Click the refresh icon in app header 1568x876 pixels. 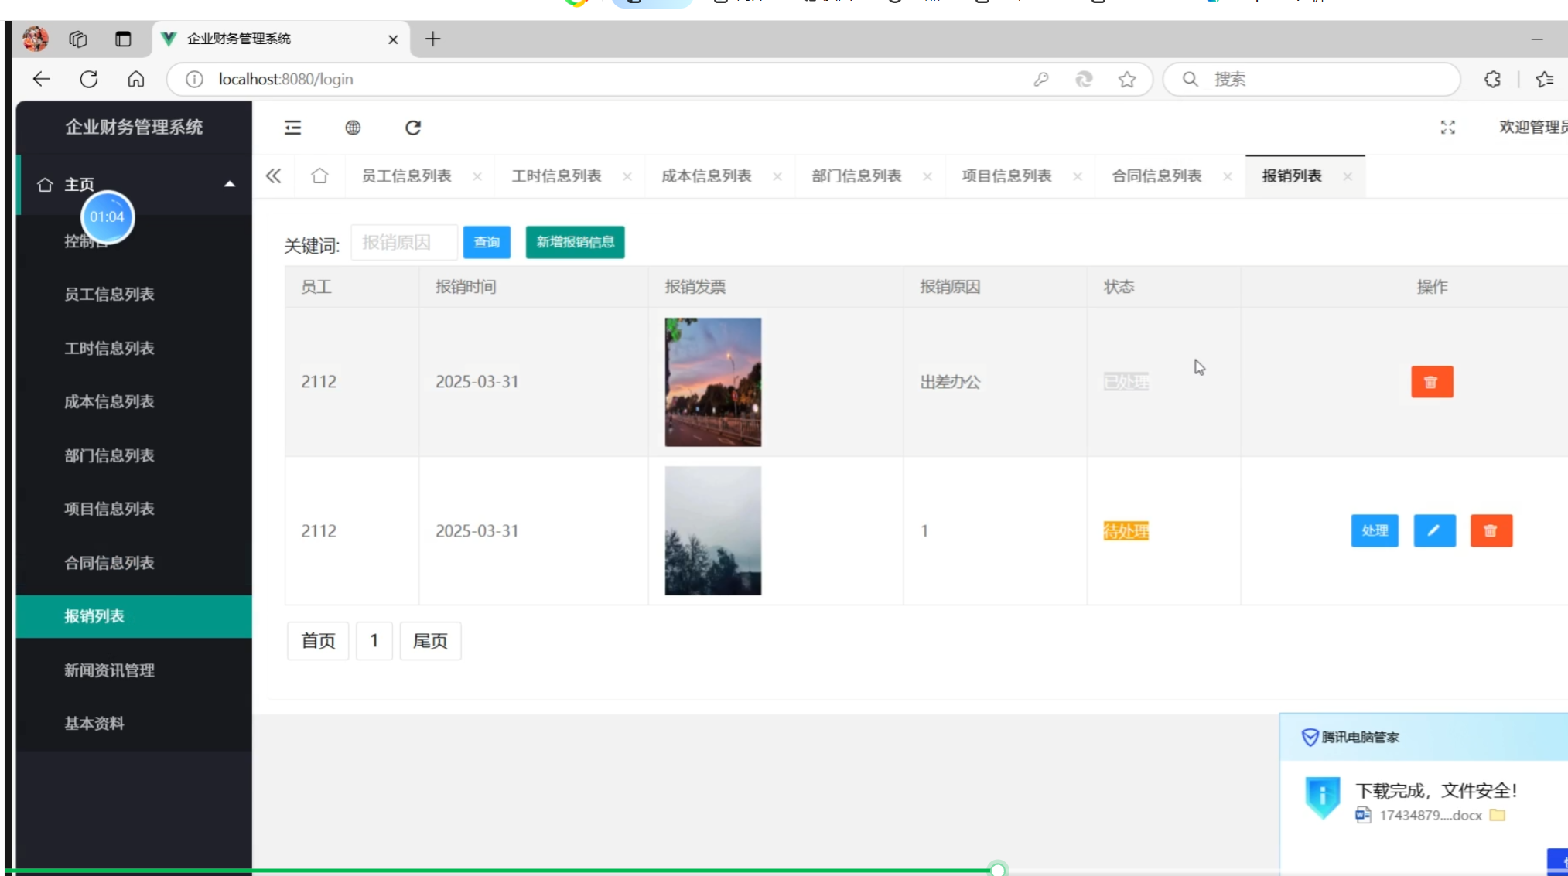(x=413, y=128)
